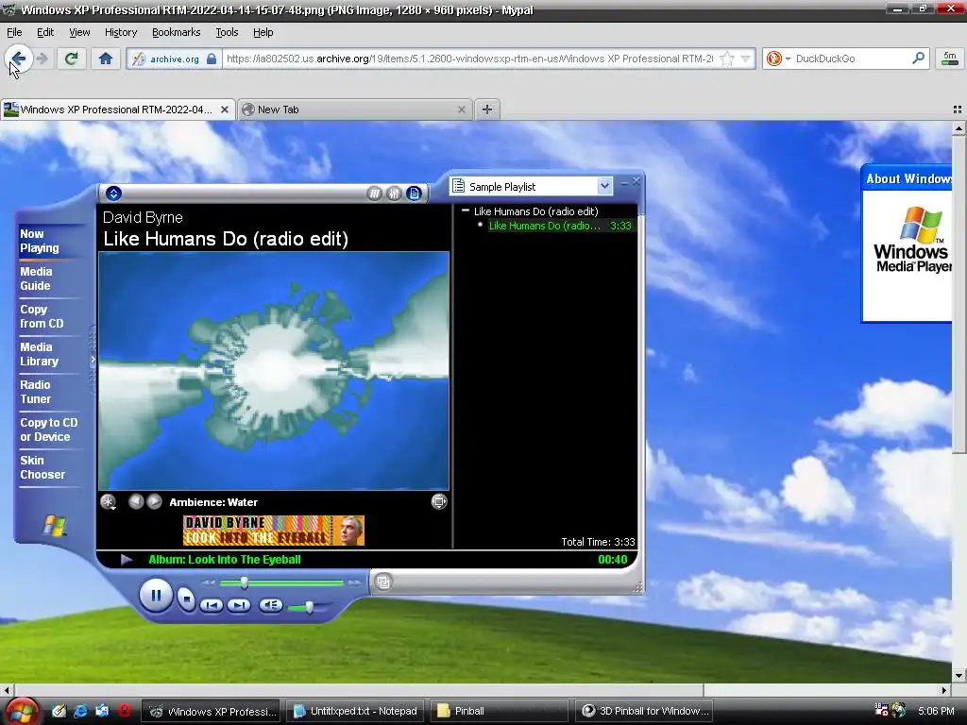The height and width of the screenshot is (725, 967).
Task: Skip to the previous track
Action: pos(211,605)
